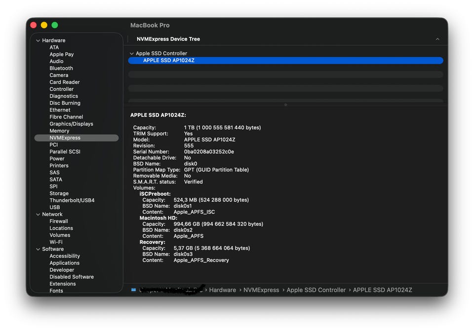Select Applications under Software

point(64,263)
